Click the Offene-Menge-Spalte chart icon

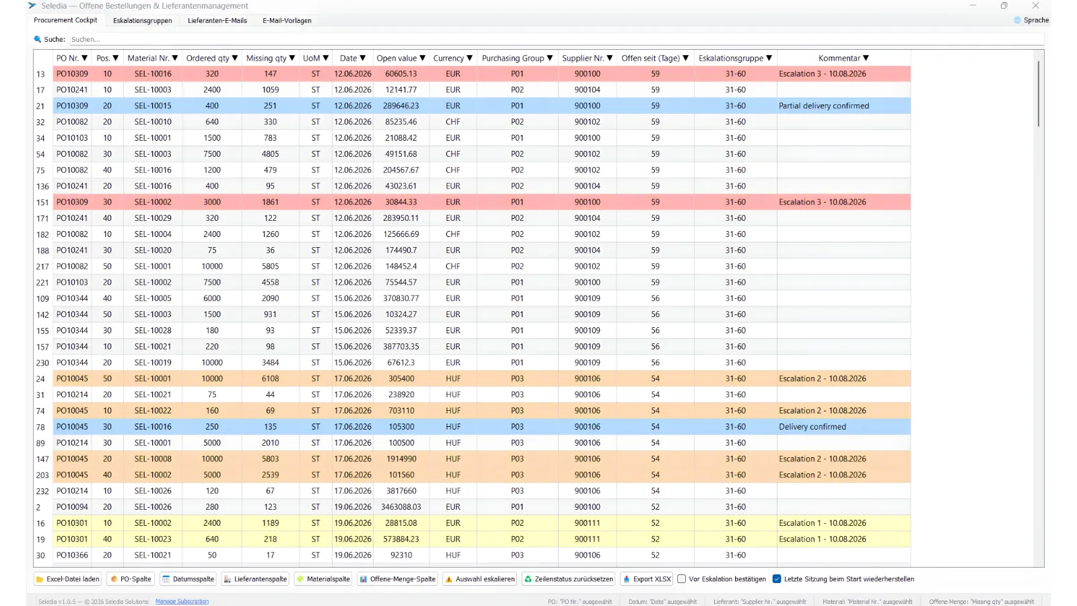(x=363, y=579)
